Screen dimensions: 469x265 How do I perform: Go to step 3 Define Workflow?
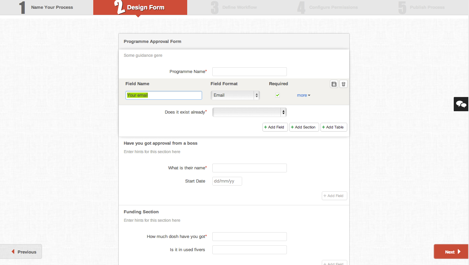[234, 7]
